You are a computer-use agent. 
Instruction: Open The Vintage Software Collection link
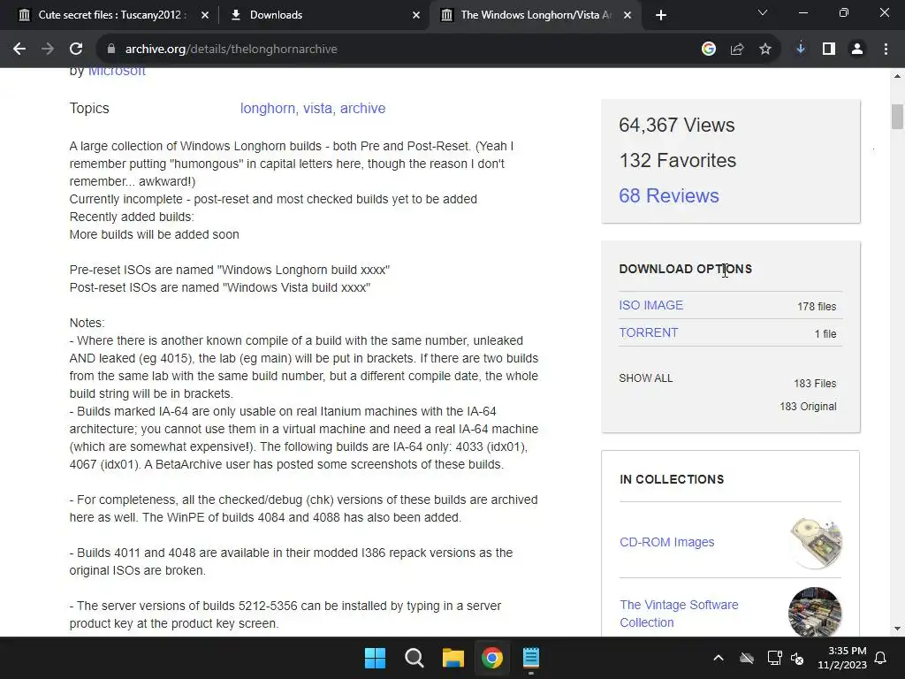click(x=679, y=614)
